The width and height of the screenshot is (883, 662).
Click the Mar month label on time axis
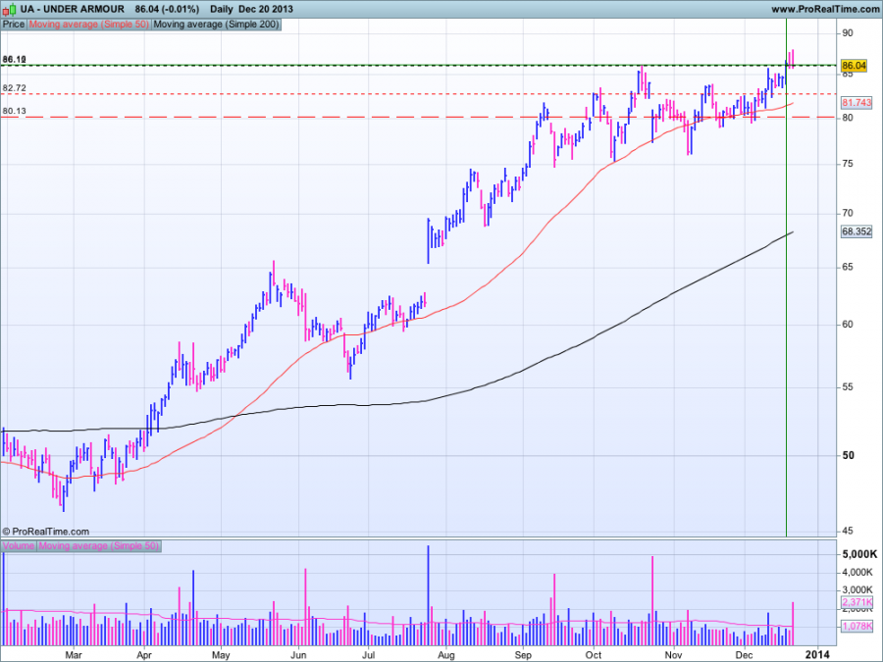[x=74, y=655]
